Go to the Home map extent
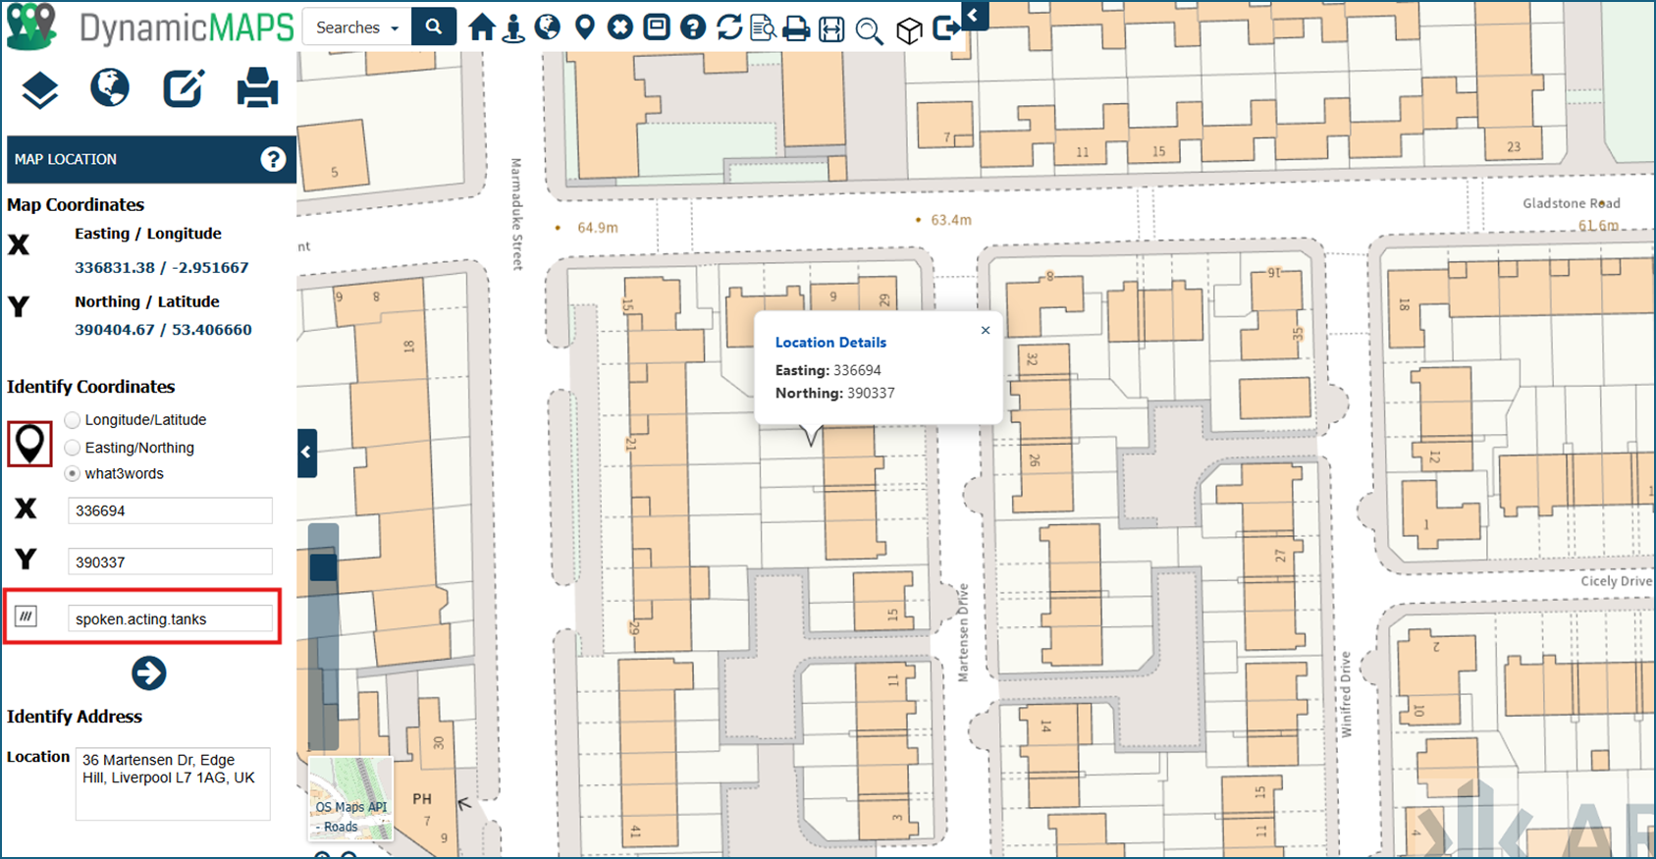This screenshot has width=1656, height=859. click(482, 27)
